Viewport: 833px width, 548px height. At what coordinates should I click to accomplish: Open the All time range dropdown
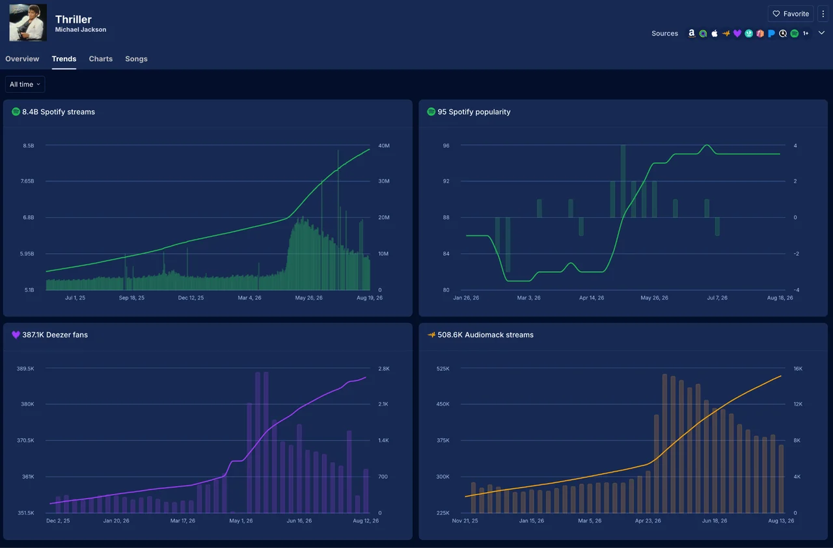pos(25,85)
